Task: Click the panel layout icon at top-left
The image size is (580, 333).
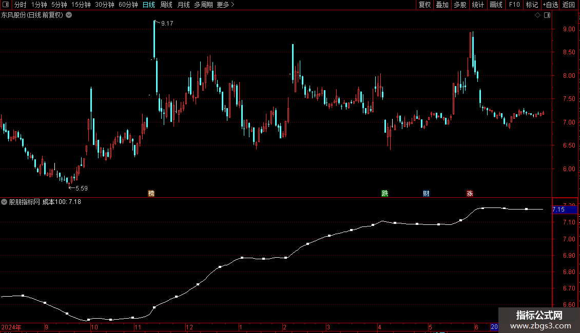Action: pos(6,5)
